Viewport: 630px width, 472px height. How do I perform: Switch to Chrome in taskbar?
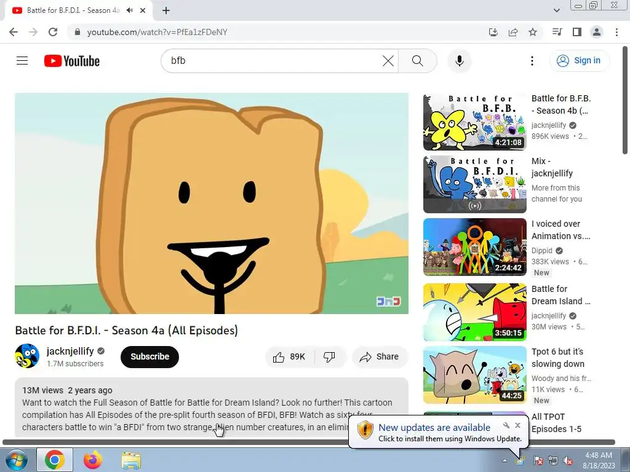click(55, 460)
